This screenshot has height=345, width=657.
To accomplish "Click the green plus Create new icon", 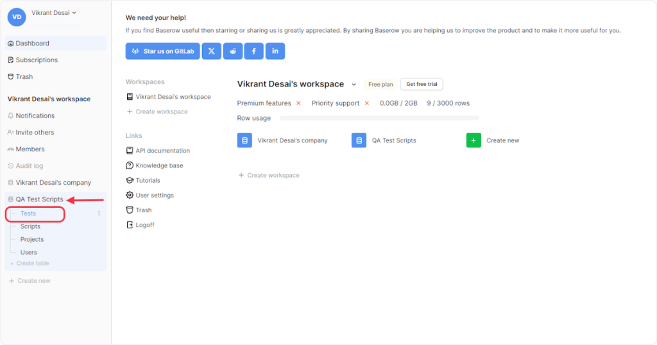I will click(x=474, y=140).
